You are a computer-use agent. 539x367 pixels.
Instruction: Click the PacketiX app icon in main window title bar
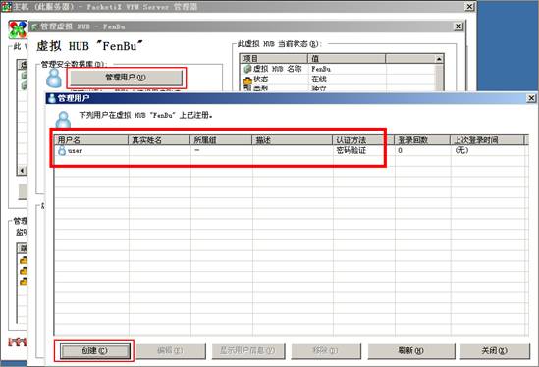coord(6,7)
